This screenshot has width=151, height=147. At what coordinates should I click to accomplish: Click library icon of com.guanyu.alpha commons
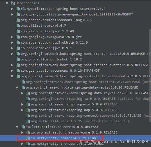18,71
